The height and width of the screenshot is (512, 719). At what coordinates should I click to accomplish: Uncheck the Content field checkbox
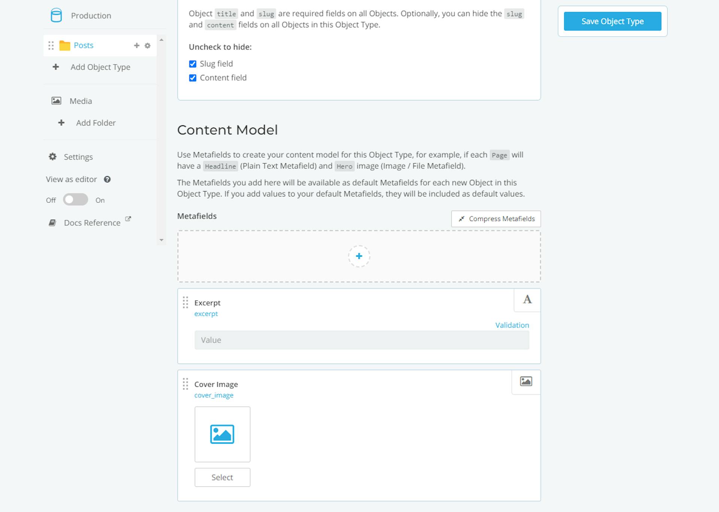193,78
